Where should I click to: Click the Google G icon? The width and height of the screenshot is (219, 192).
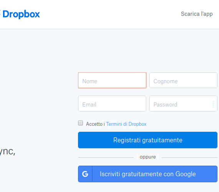click(85, 174)
